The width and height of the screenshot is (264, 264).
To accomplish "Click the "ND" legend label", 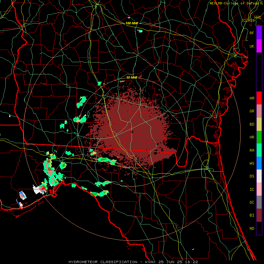I will [x=252, y=229].
